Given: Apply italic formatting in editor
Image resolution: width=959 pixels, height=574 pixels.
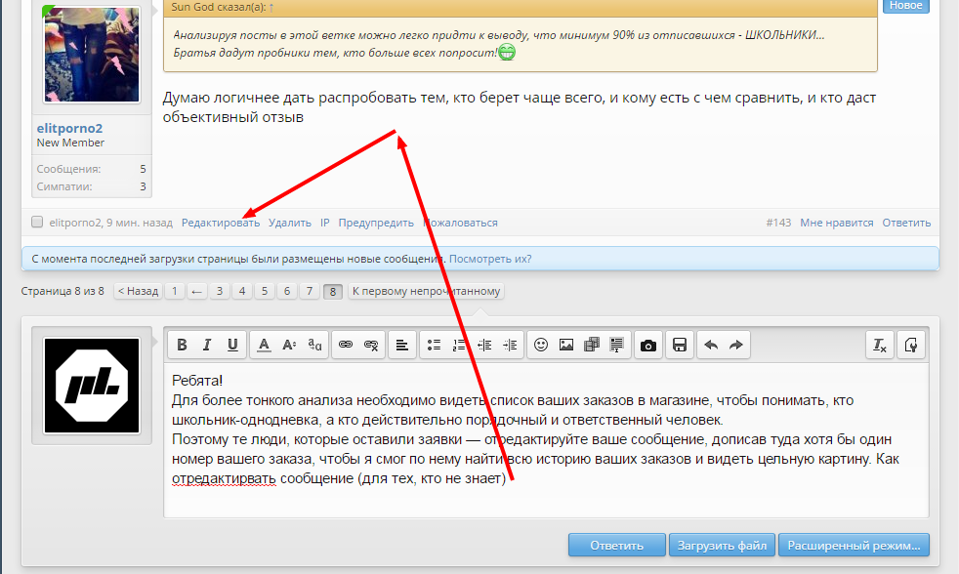Looking at the screenshot, I should tap(206, 345).
